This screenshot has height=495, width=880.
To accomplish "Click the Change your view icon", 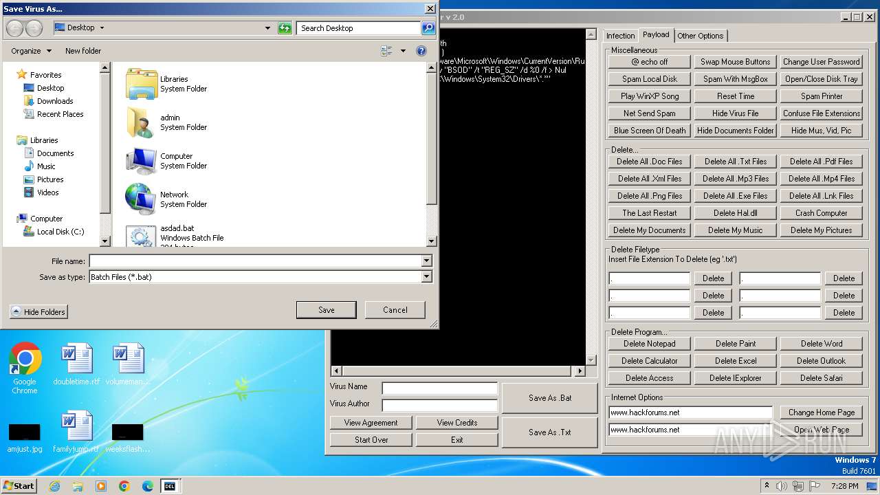I will [387, 51].
